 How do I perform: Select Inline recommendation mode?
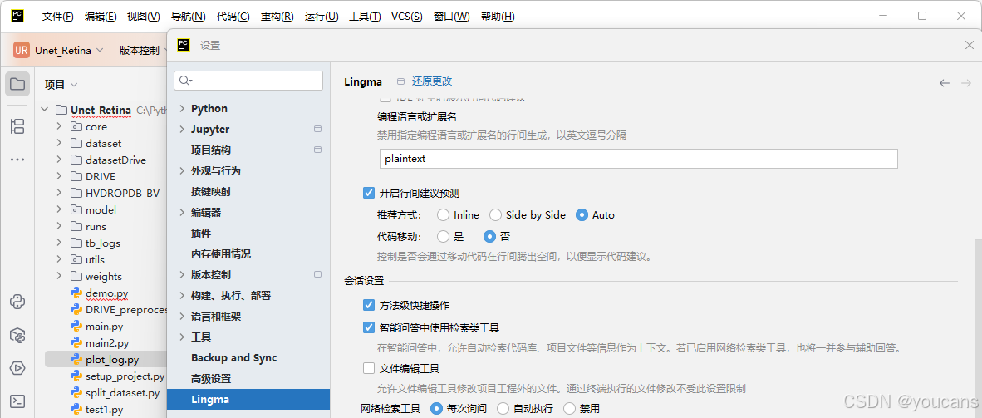[x=444, y=215]
